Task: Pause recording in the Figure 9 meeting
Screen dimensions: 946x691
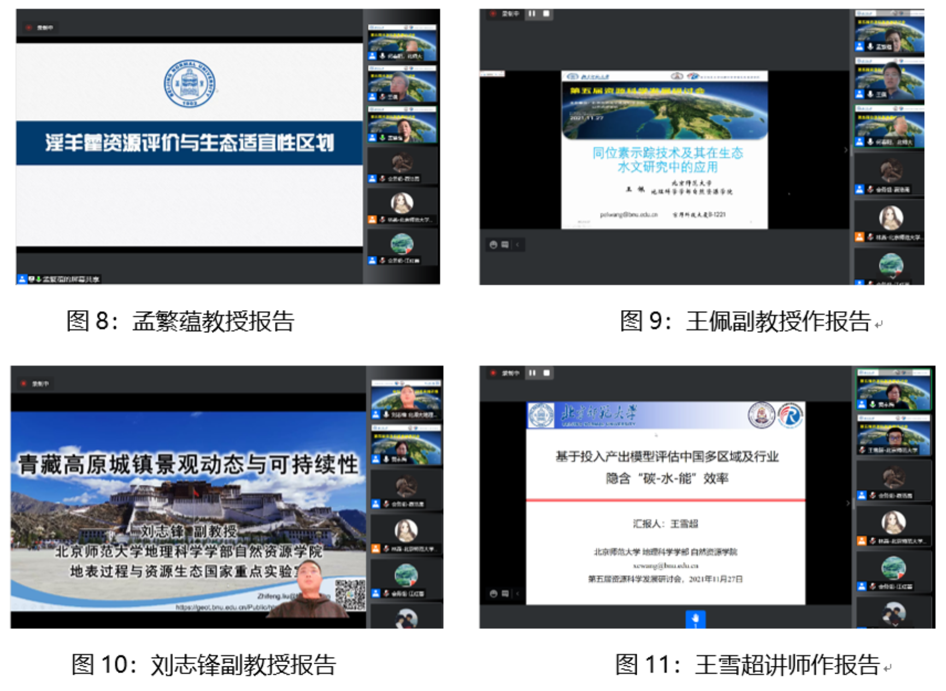Action: click(532, 14)
